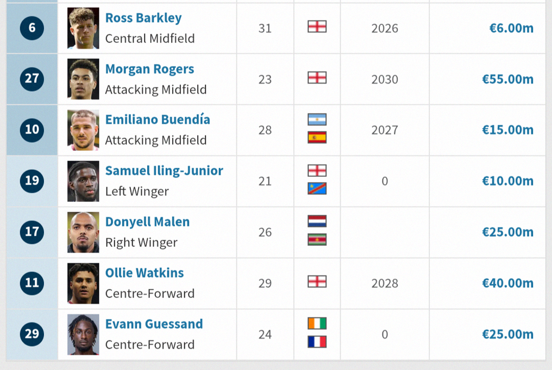Image resolution: width=552 pixels, height=370 pixels.
Task: Click Donyell Malen portrait photo
Action: coord(83,232)
